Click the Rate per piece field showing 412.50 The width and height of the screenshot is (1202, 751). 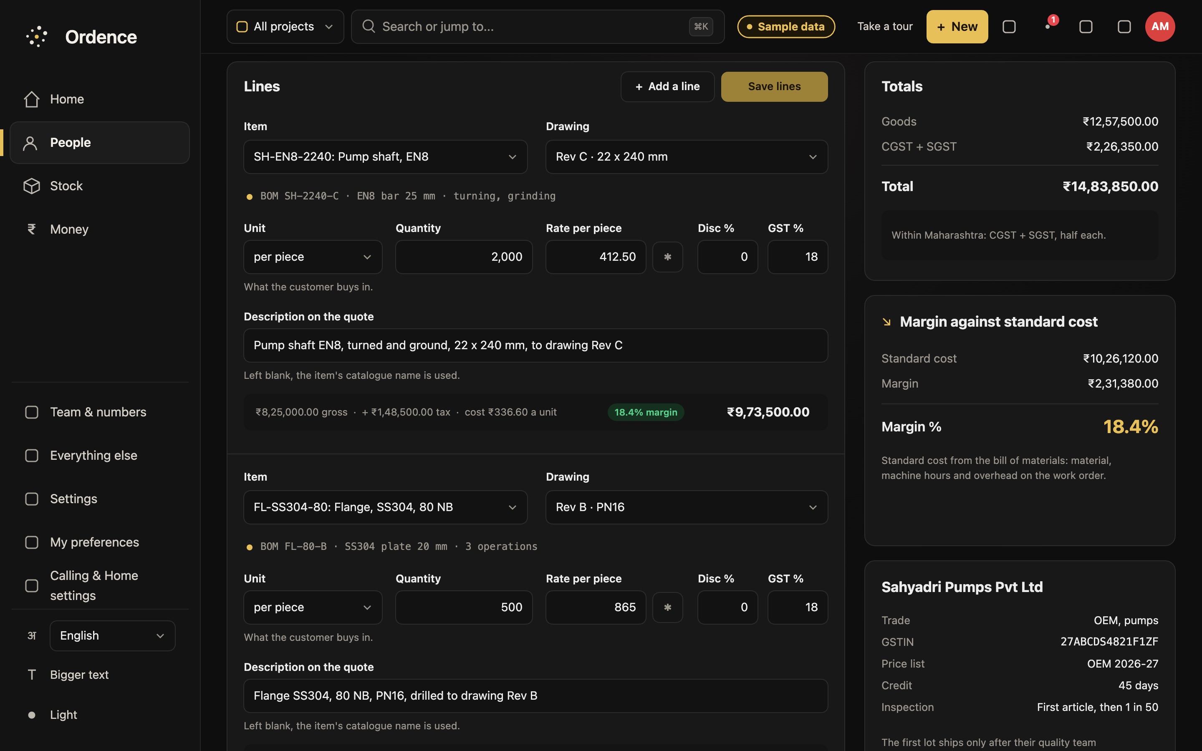596,257
